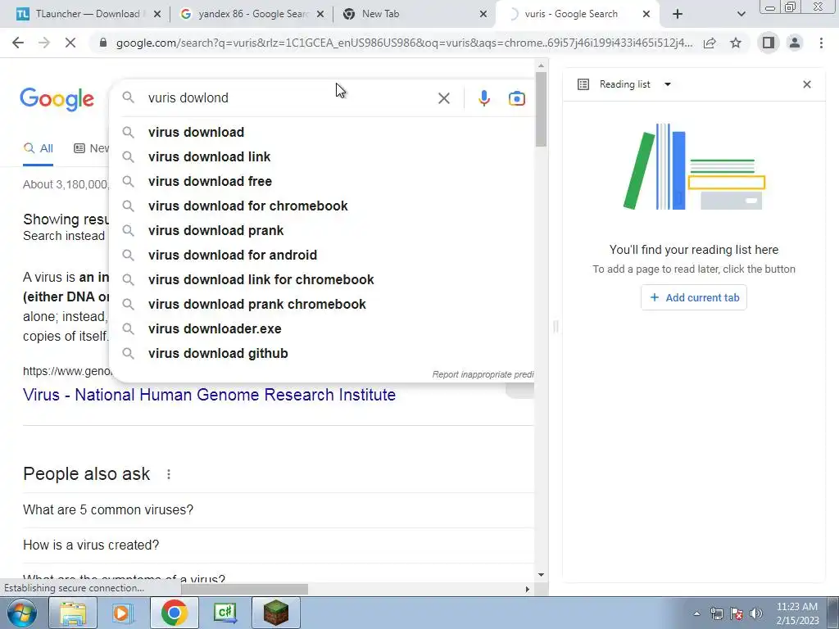839x629 pixels.
Task: Click in the 'vuris dowlond' search field
Action: pos(289,98)
